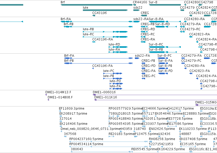217x153 pixels.
Task: Click the Sur-8-RD transcript
Action: point(166,27)
